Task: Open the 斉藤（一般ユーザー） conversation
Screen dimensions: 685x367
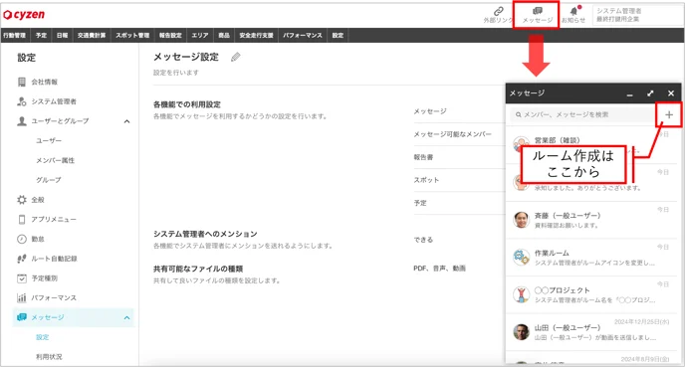Action: coord(591,220)
